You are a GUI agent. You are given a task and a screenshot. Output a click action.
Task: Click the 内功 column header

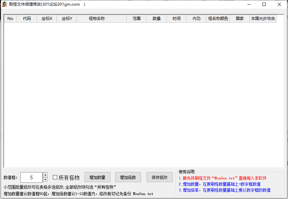tap(197, 19)
